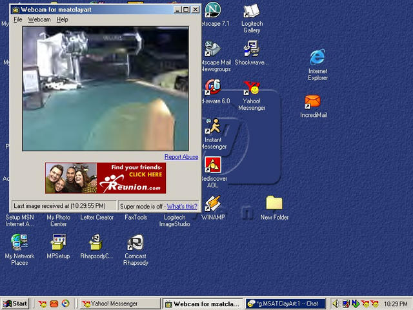The width and height of the screenshot is (413, 310).
Task: Click the Reunion.com advertisement banner
Action: [x=105, y=178]
